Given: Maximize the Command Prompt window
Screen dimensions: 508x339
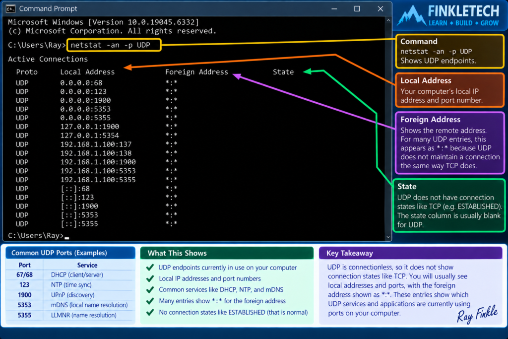Looking at the screenshot, I should tap(357, 9).
